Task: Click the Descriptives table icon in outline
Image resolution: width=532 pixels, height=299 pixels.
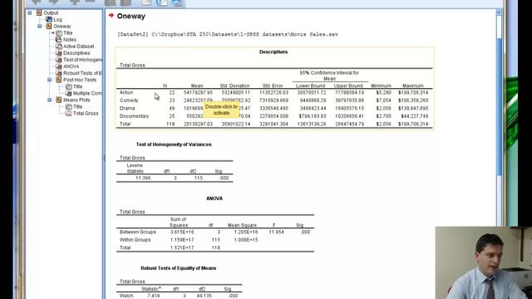Action: pos(59,53)
